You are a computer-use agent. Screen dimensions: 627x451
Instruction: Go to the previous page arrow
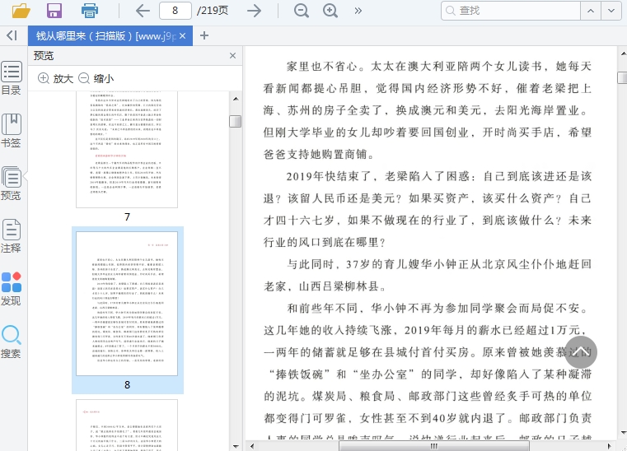(x=142, y=11)
